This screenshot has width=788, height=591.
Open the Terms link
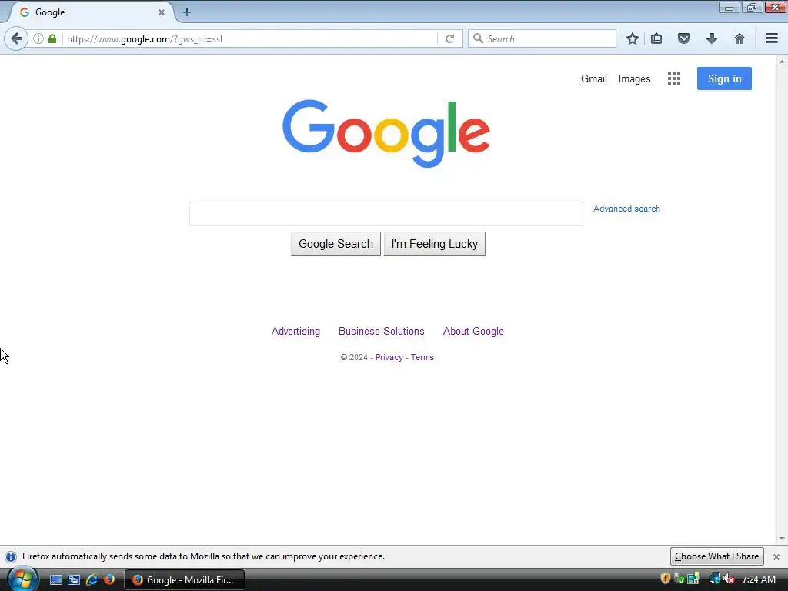(x=422, y=357)
